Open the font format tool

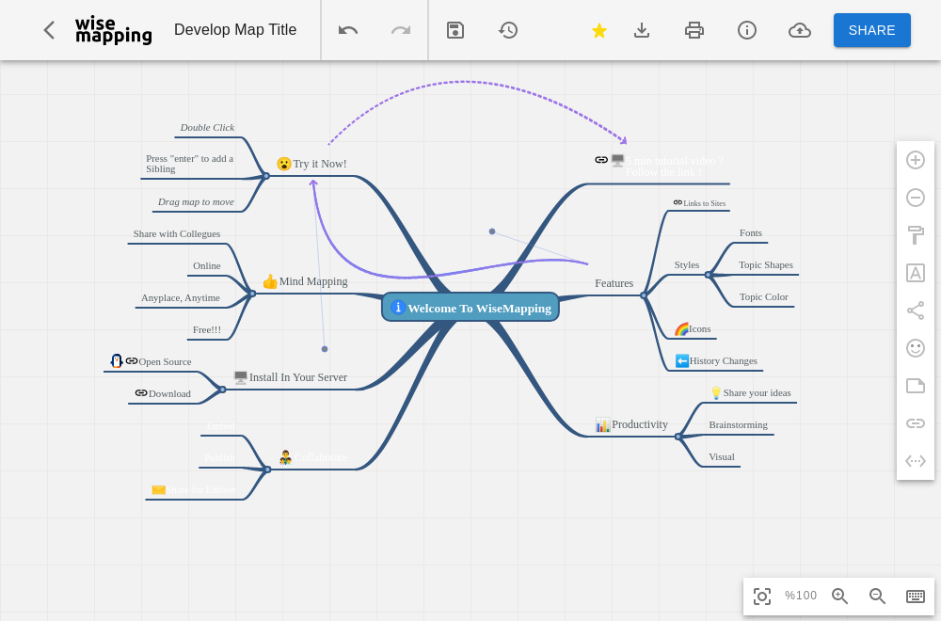[x=916, y=273]
